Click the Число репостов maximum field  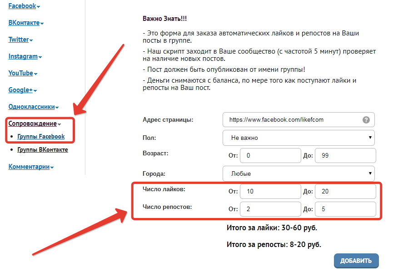tap(345, 209)
